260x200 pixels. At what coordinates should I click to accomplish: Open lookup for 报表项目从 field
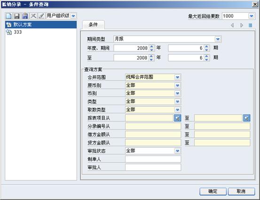pos(177,118)
